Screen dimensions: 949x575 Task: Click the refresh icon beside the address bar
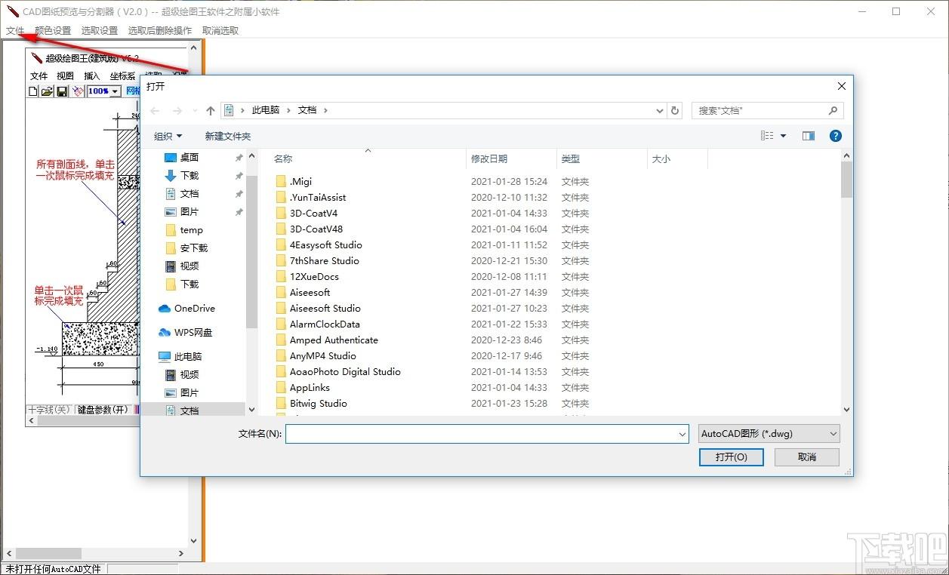(675, 110)
